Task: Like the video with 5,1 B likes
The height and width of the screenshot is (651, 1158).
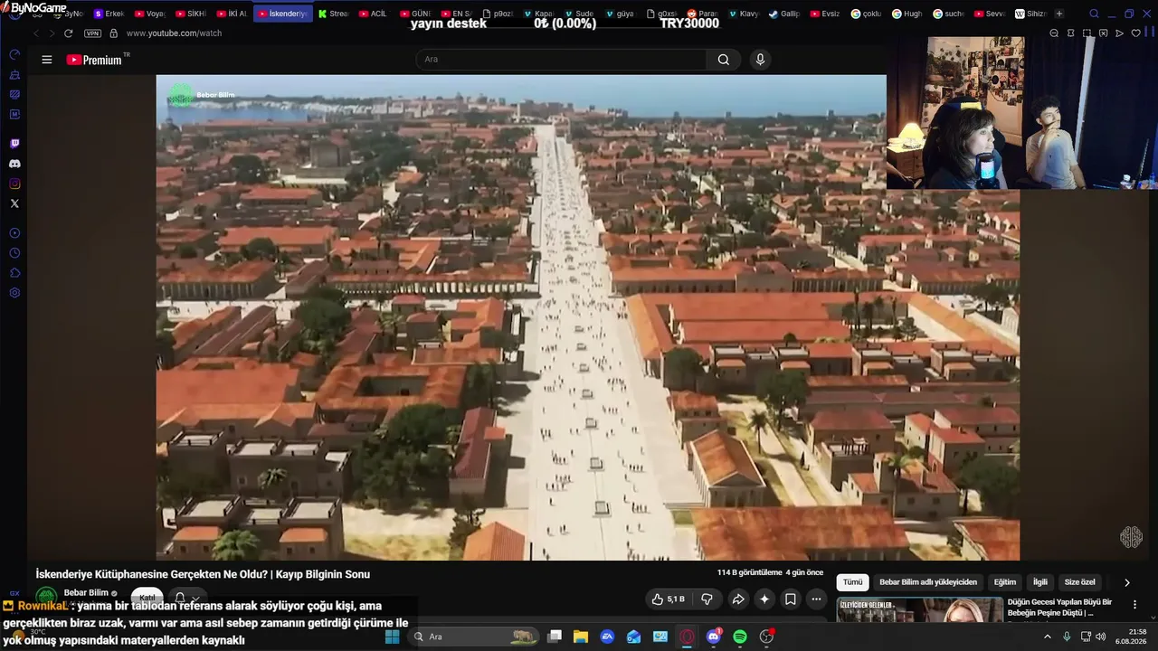Action: (x=669, y=599)
